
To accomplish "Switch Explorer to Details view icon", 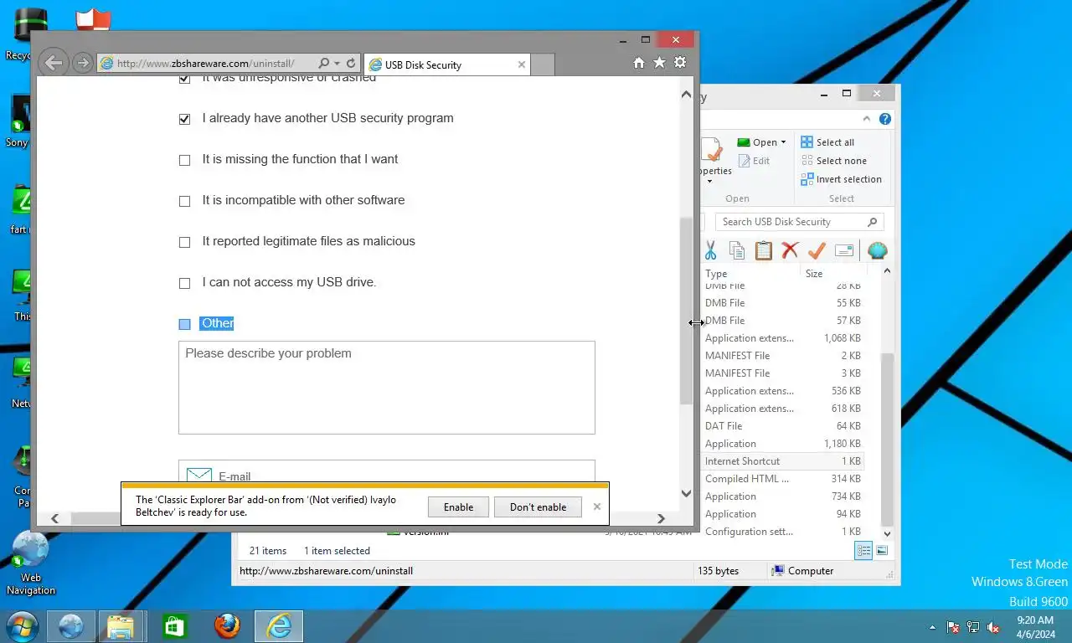I will [x=863, y=550].
